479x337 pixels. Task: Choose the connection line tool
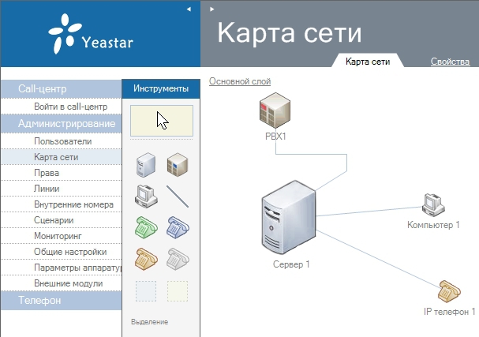click(178, 195)
